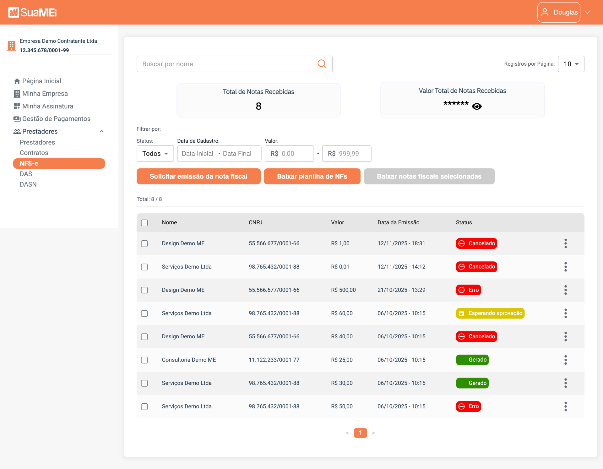This screenshot has width=603, height=469.
Task: Collapse the Prestadores sidebar section
Action: tap(102, 131)
